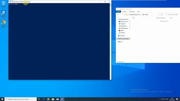180x101 pixels.
Task: Open Загрузки in navigation pane
Action: click(x=122, y=24)
